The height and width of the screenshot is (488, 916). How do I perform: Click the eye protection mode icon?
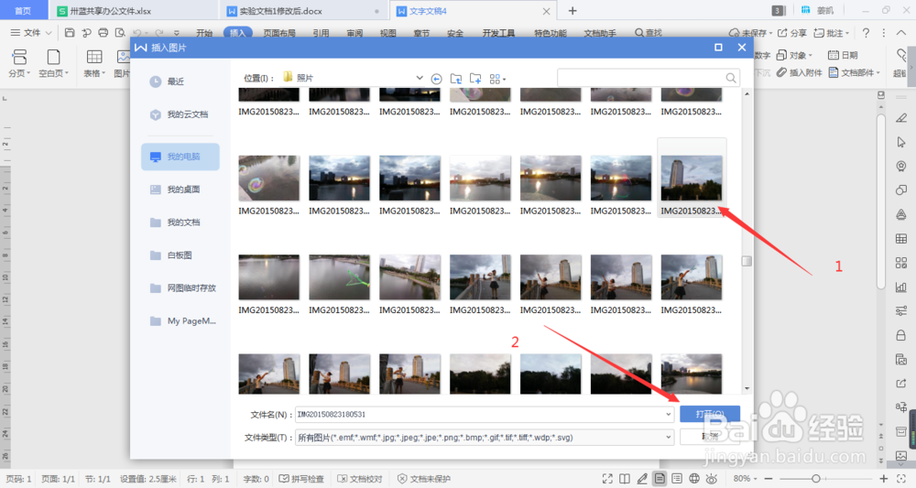coord(712,479)
